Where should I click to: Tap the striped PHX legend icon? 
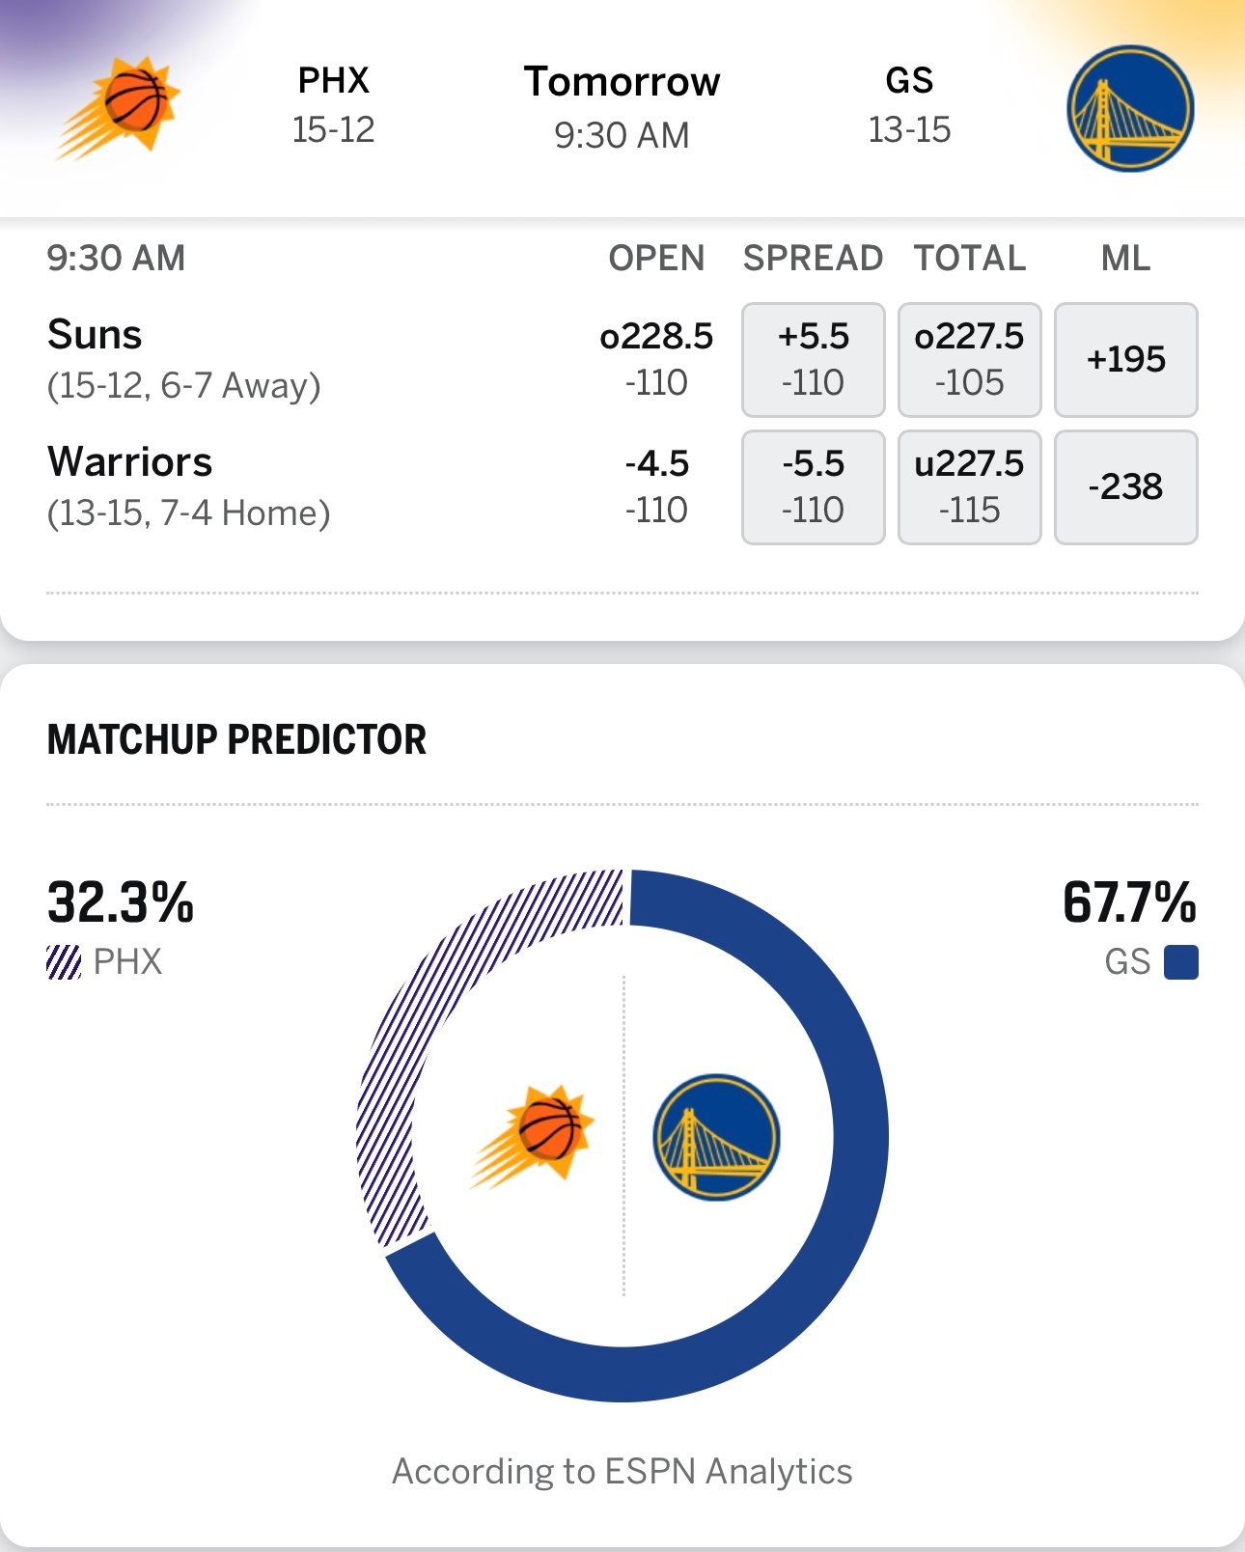[64, 962]
